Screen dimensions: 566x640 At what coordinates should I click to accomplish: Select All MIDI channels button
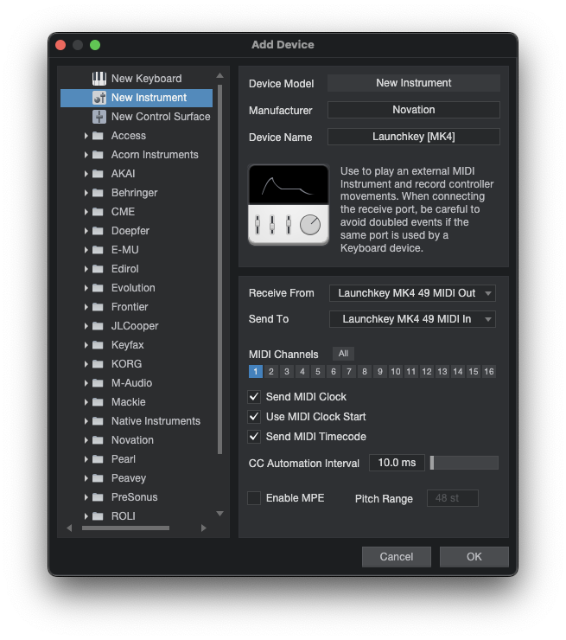coord(343,354)
